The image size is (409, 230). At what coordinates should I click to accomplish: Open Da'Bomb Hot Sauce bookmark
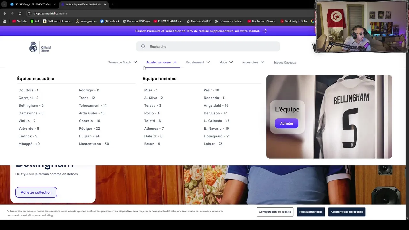[x=58, y=21]
